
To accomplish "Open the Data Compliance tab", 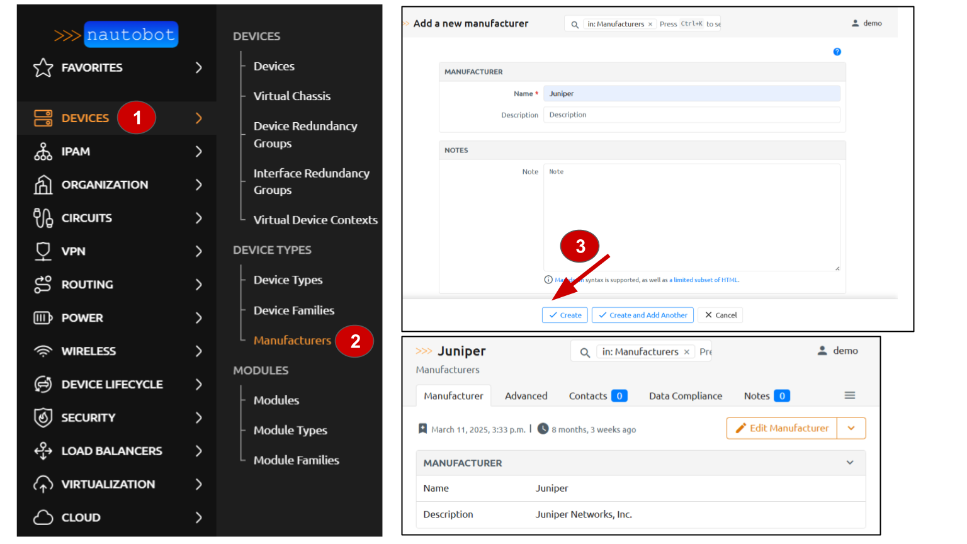I will point(685,396).
